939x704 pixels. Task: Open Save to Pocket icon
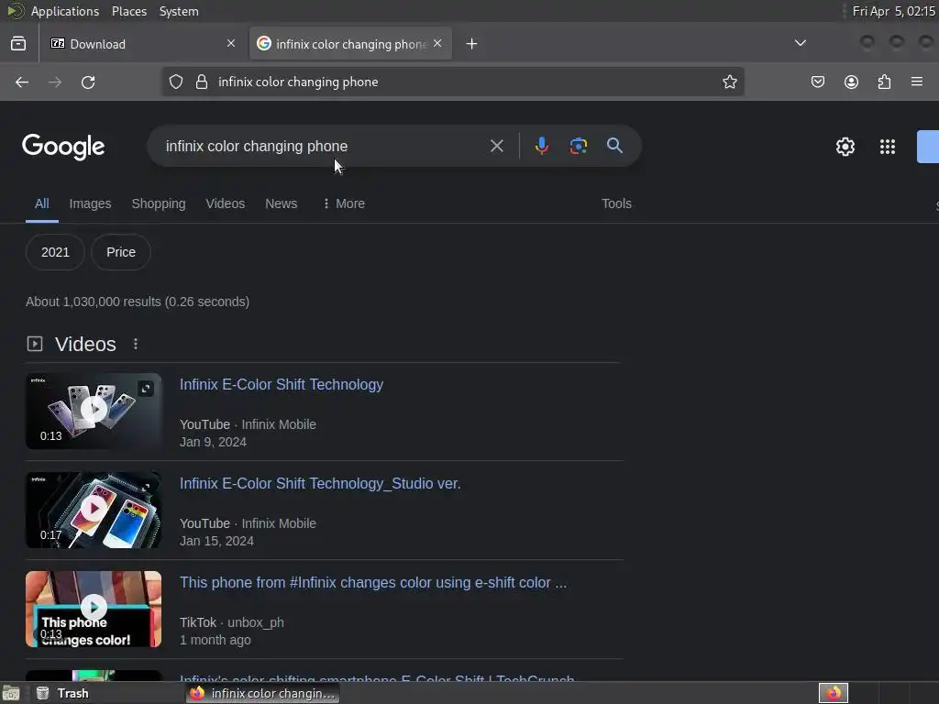(x=817, y=82)
